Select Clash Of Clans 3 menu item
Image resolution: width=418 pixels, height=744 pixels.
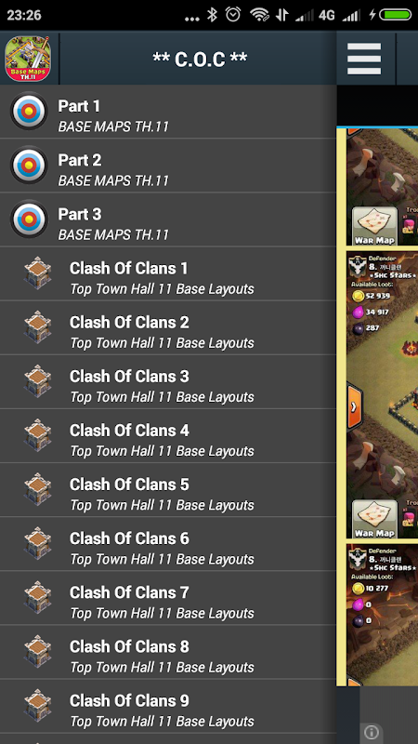[x=168, y=382]
